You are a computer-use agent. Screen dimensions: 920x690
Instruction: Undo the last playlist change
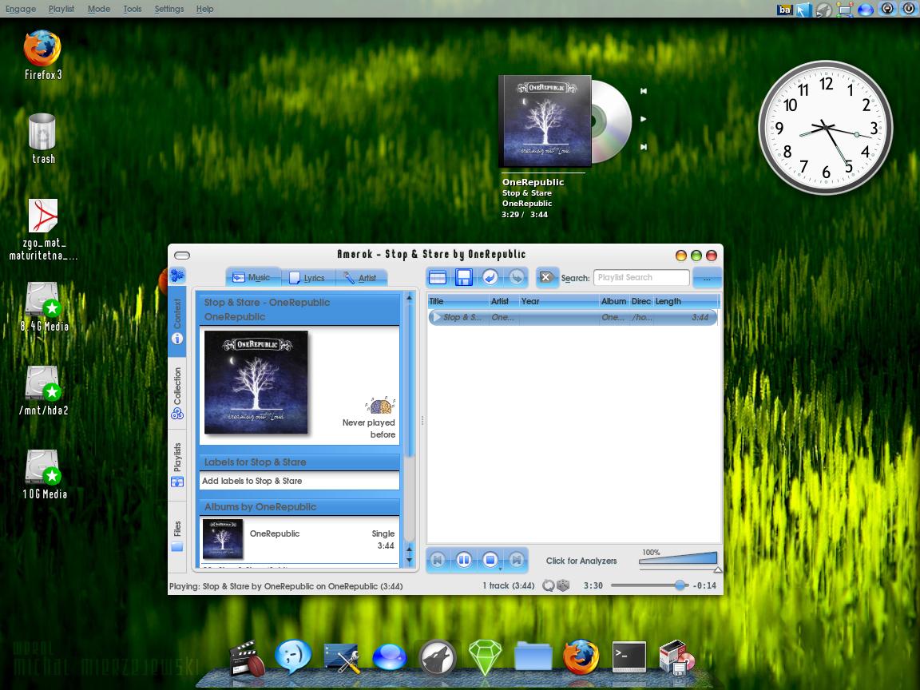coord(490,278)
